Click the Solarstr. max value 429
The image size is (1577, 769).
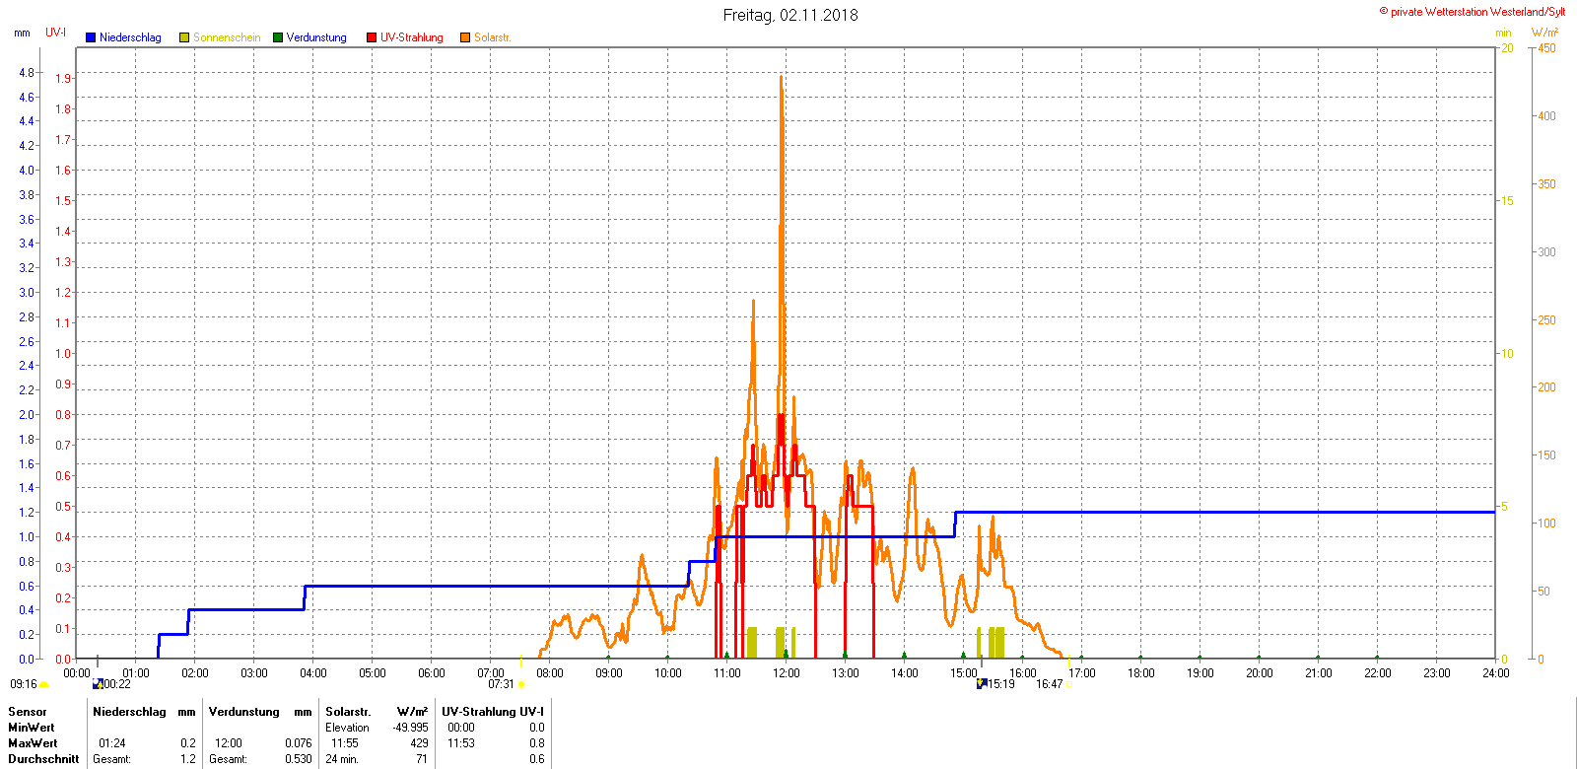point(420,743)
